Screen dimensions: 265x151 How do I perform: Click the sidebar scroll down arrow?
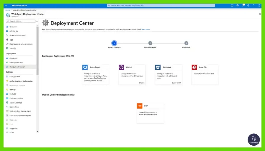38,132
